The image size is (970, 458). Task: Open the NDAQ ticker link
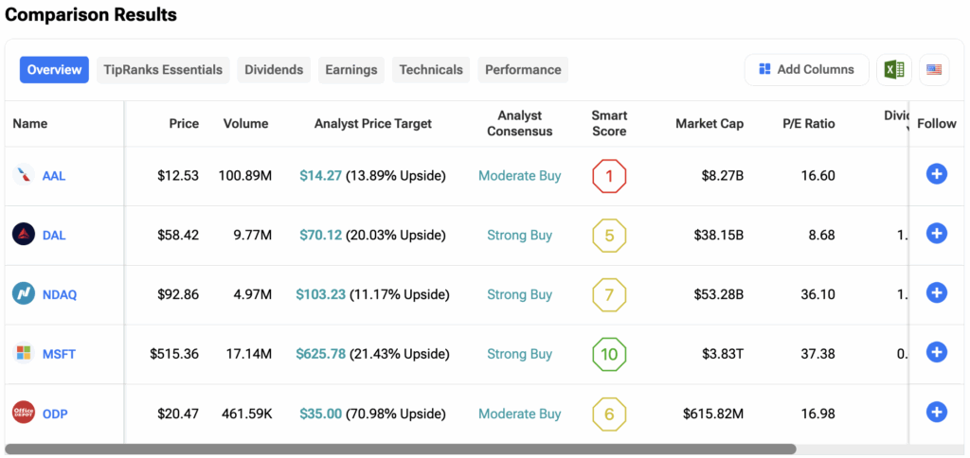pos(60,294)
